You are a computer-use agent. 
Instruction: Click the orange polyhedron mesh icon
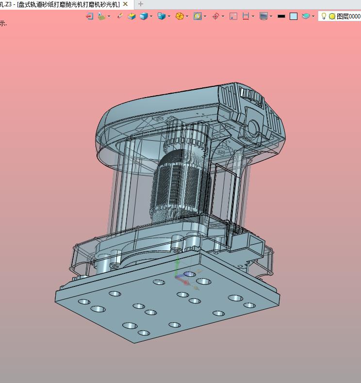180,17
